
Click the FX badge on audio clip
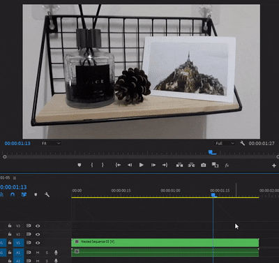pos(77,251)
